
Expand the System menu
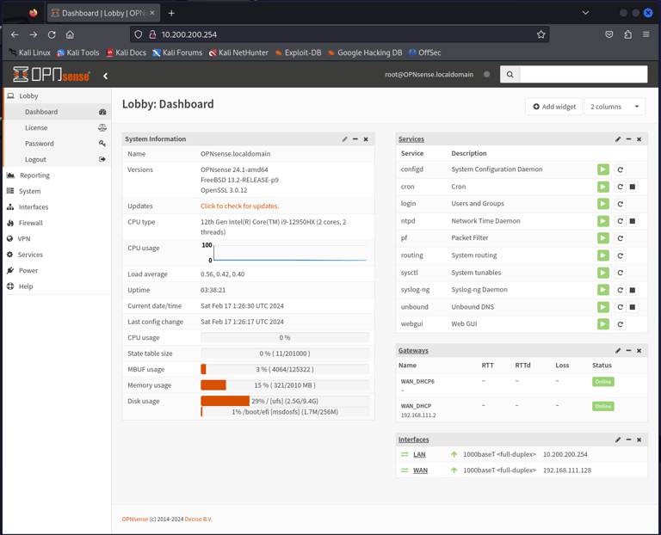(x=57, y=191)
